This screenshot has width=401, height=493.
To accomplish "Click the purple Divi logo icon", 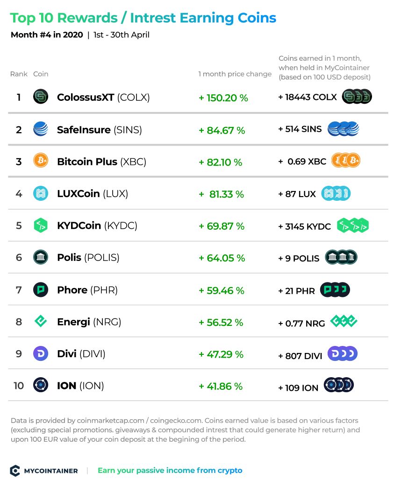I will (41, 354).
